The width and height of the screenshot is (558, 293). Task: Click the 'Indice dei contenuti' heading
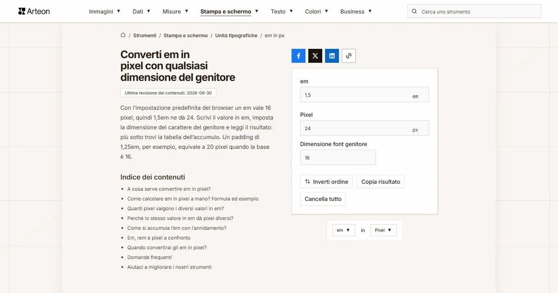(x=153, y=177)
